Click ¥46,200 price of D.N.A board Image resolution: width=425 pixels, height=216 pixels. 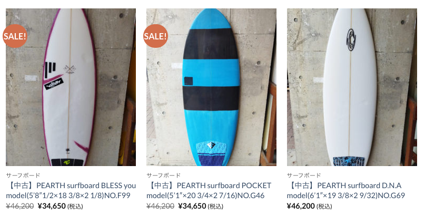coord(301,206)
